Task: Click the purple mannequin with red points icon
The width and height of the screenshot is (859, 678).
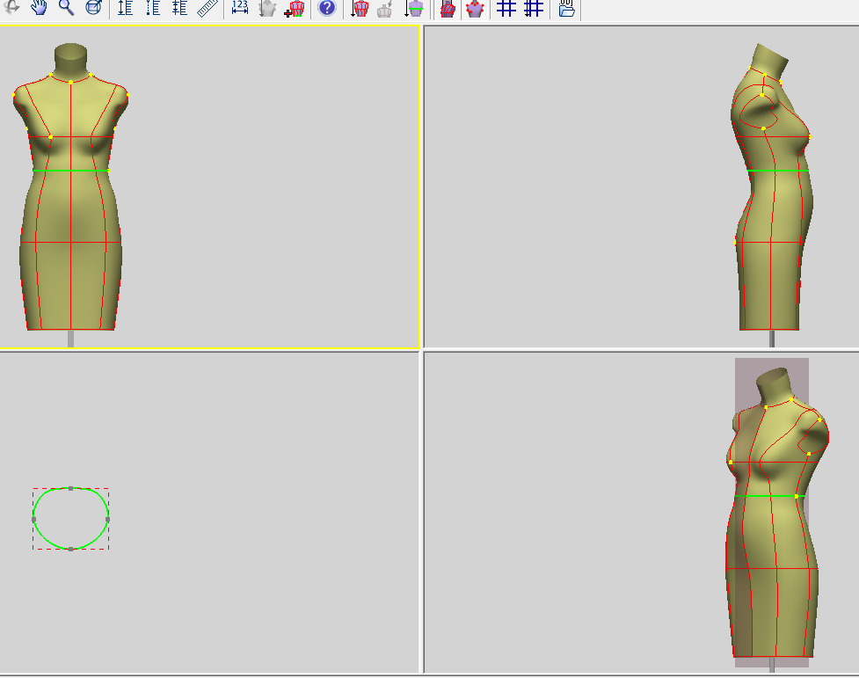Action: pos(475,8)
